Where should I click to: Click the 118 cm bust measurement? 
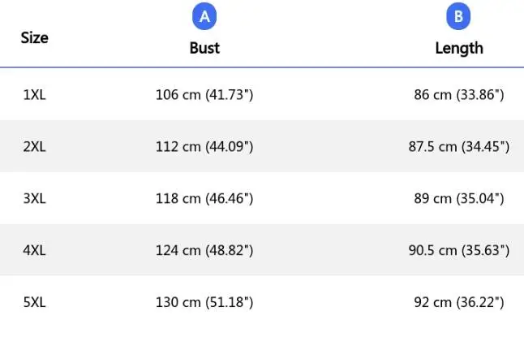[204, 198]
